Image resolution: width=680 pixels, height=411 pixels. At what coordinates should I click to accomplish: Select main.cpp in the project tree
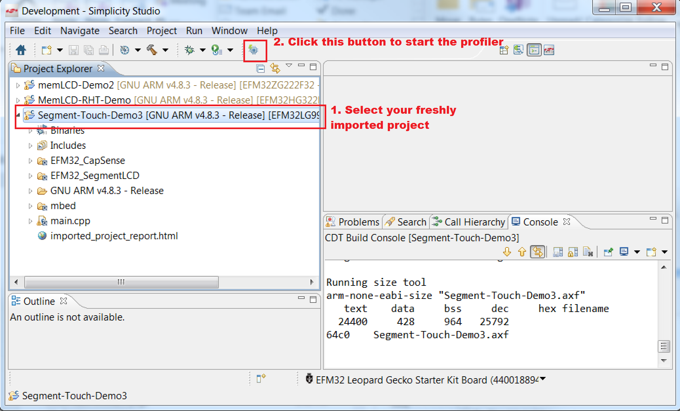(x=70, y=221)
